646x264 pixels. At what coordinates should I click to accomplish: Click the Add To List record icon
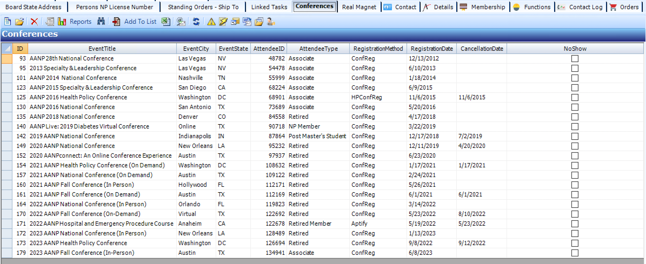(x=116, y=22)
